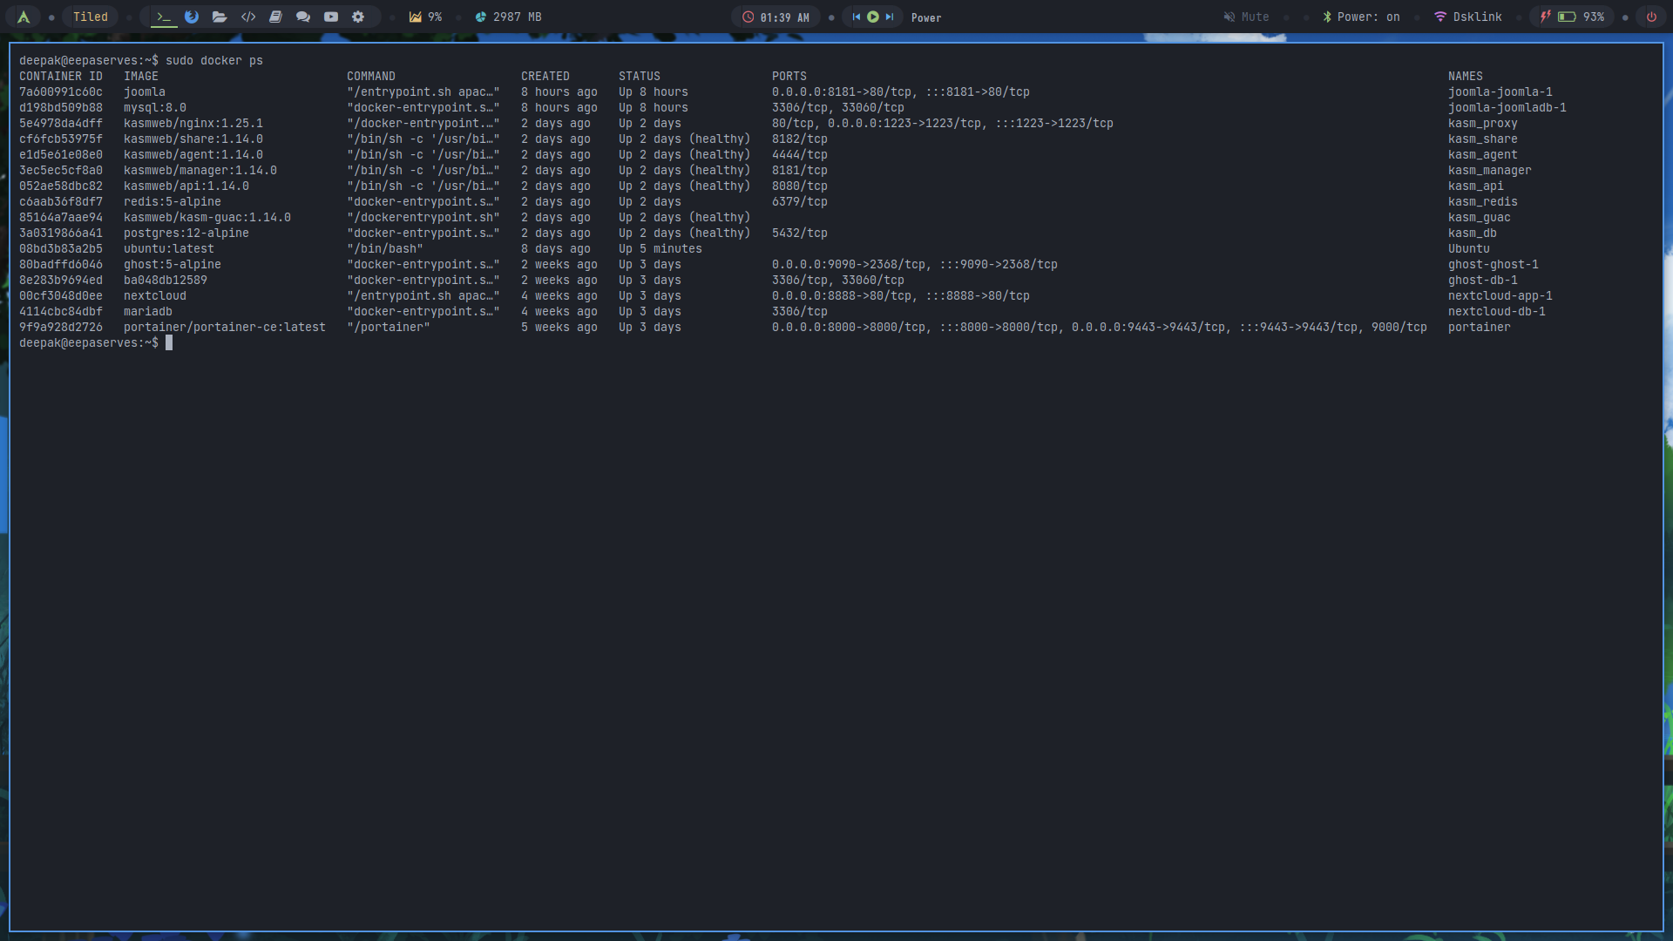Screen dimensions: 1673x941
Task: Switch to the chat workspace icon
Action: click(x=303, y=17)
